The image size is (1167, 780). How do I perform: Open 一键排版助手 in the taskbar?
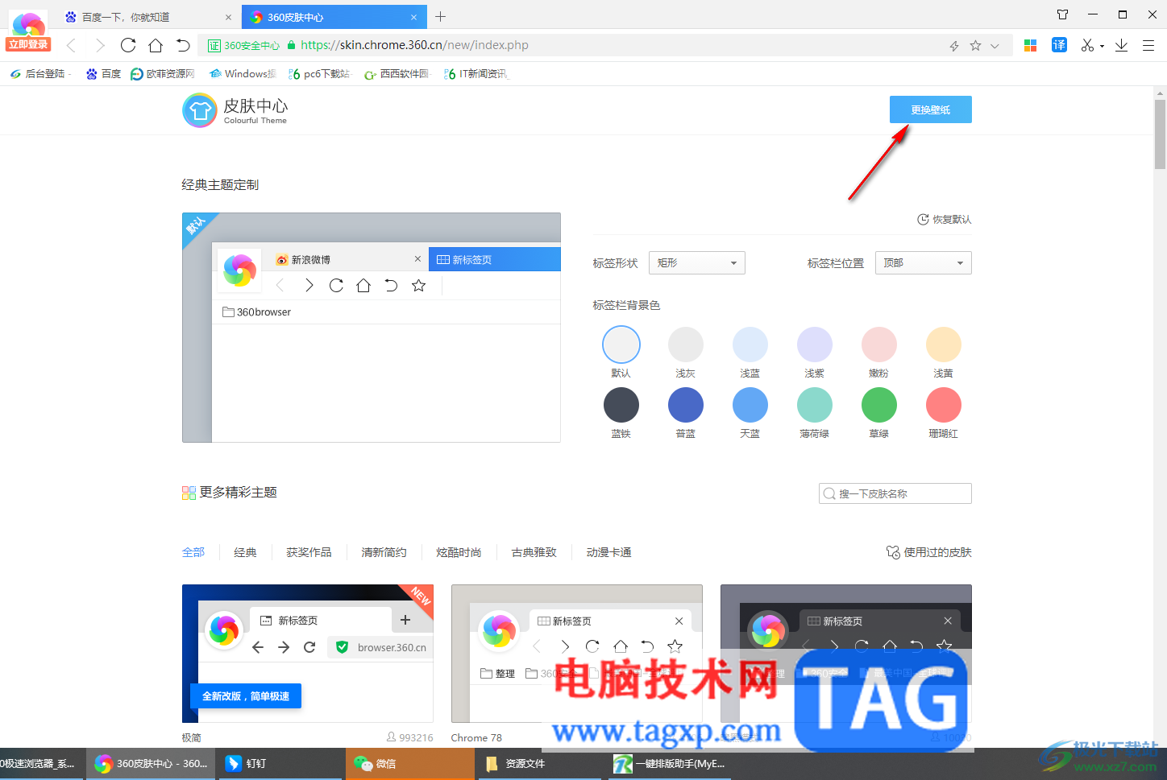(x=669, y=764)
